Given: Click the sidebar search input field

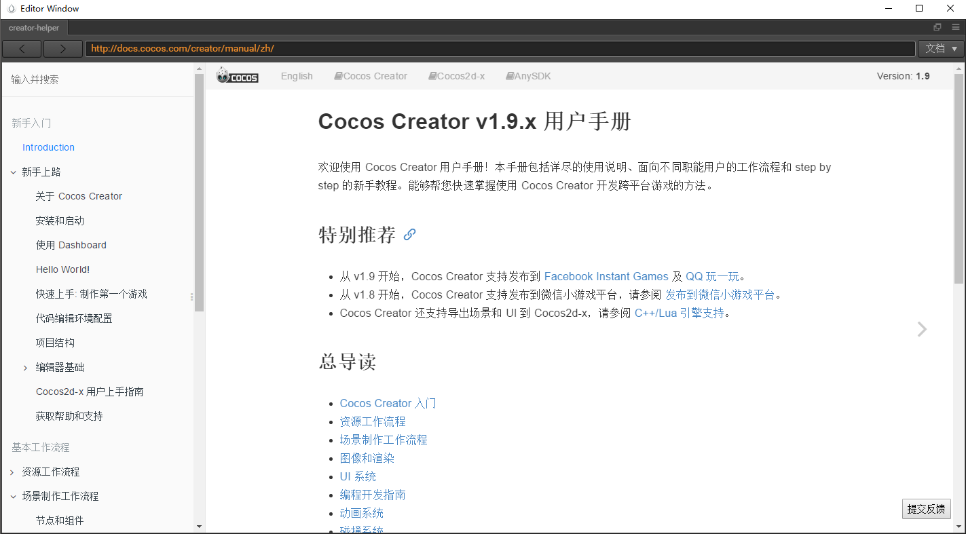Looking at the screenshot, I should coord(97,79).
